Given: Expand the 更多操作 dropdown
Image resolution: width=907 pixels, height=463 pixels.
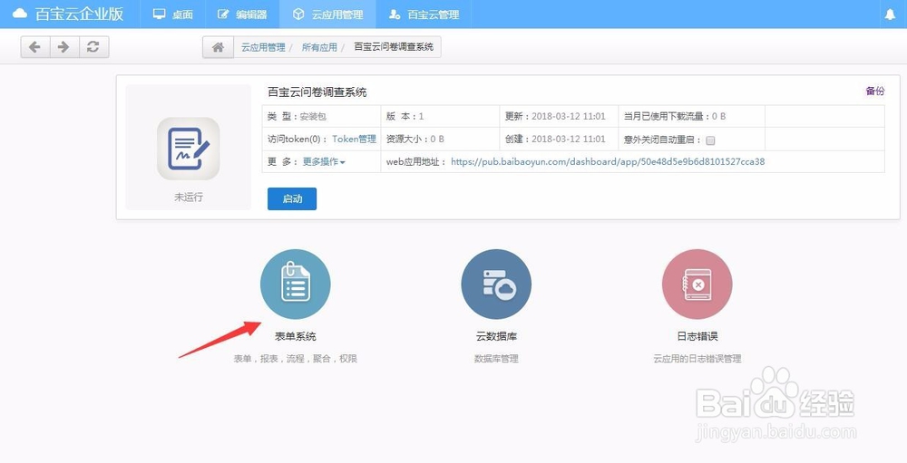Looking at the screenshot, I should (x=324, y=162).
